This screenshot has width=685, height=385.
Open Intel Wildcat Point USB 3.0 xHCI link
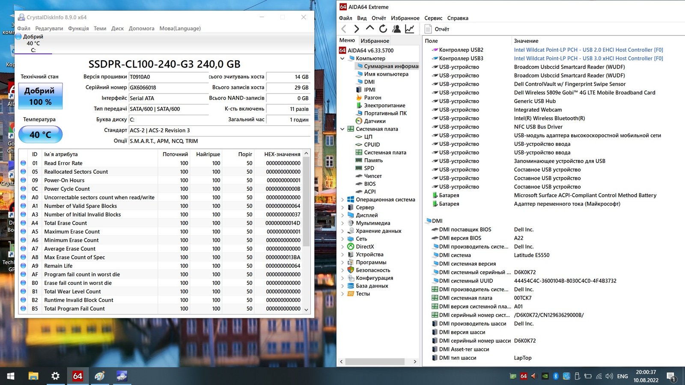click(x=588, y=58)
